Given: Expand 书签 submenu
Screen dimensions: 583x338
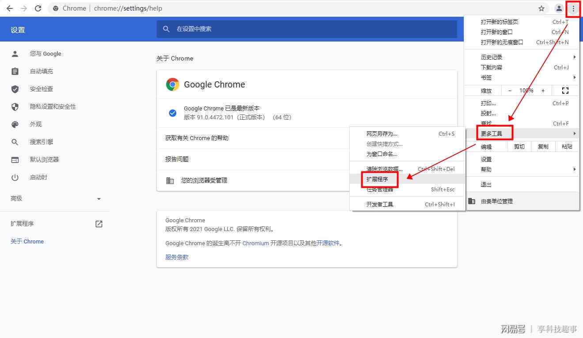Looking at the screenshot, I should [522, 78].
